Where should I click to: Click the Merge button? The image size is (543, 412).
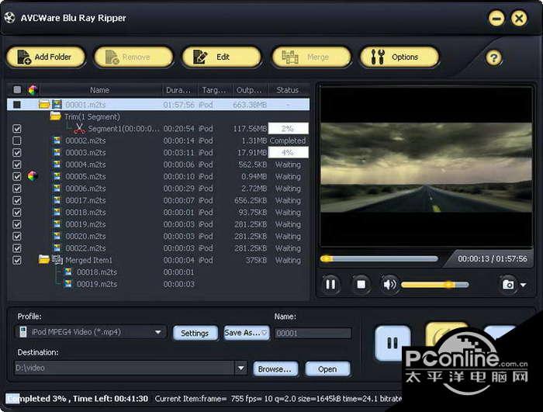point(312,57)
